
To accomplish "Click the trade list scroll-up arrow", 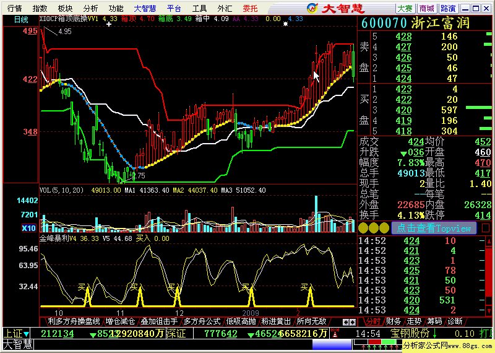I will 489,242.
